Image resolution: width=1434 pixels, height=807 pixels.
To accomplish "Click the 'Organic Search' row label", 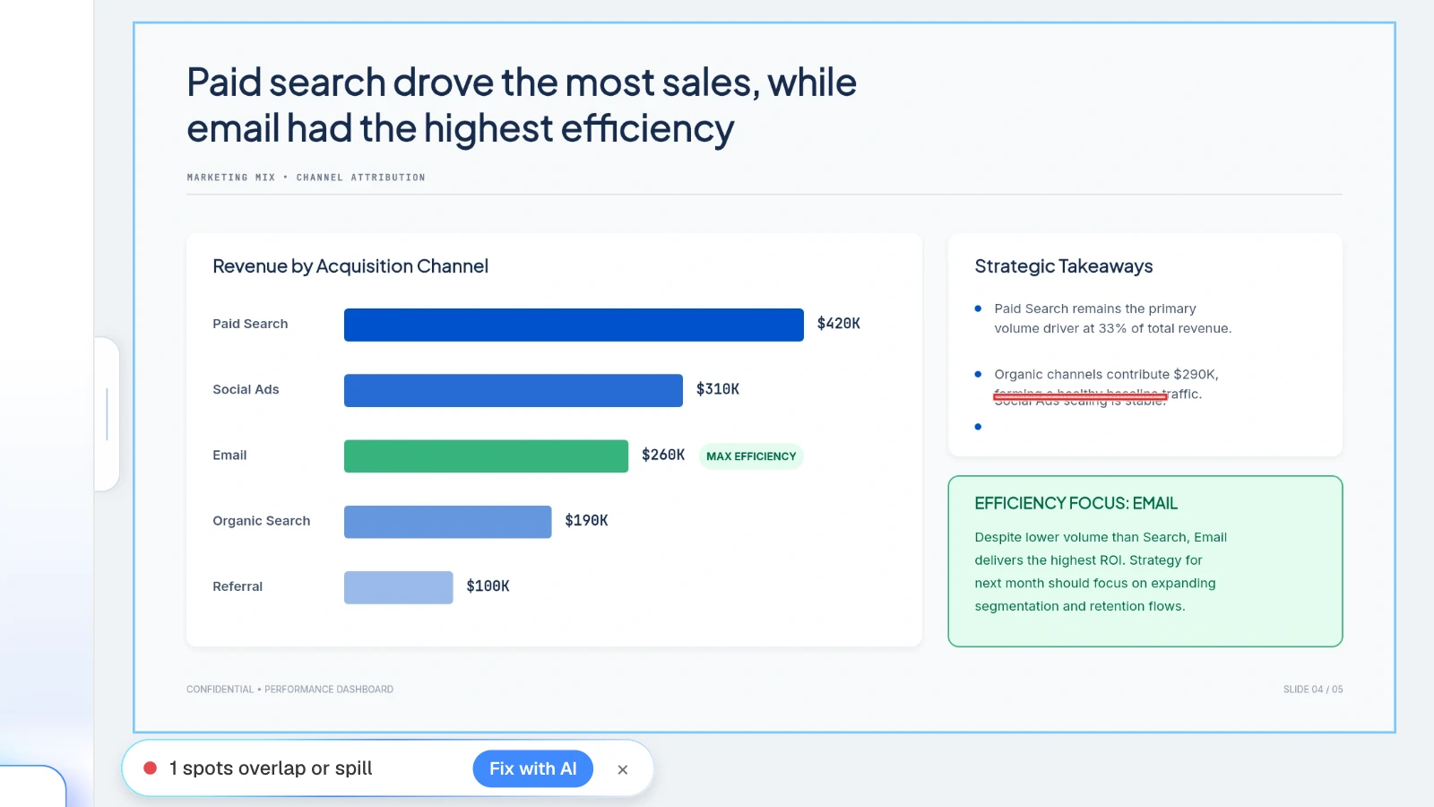I will coord(261,521).
